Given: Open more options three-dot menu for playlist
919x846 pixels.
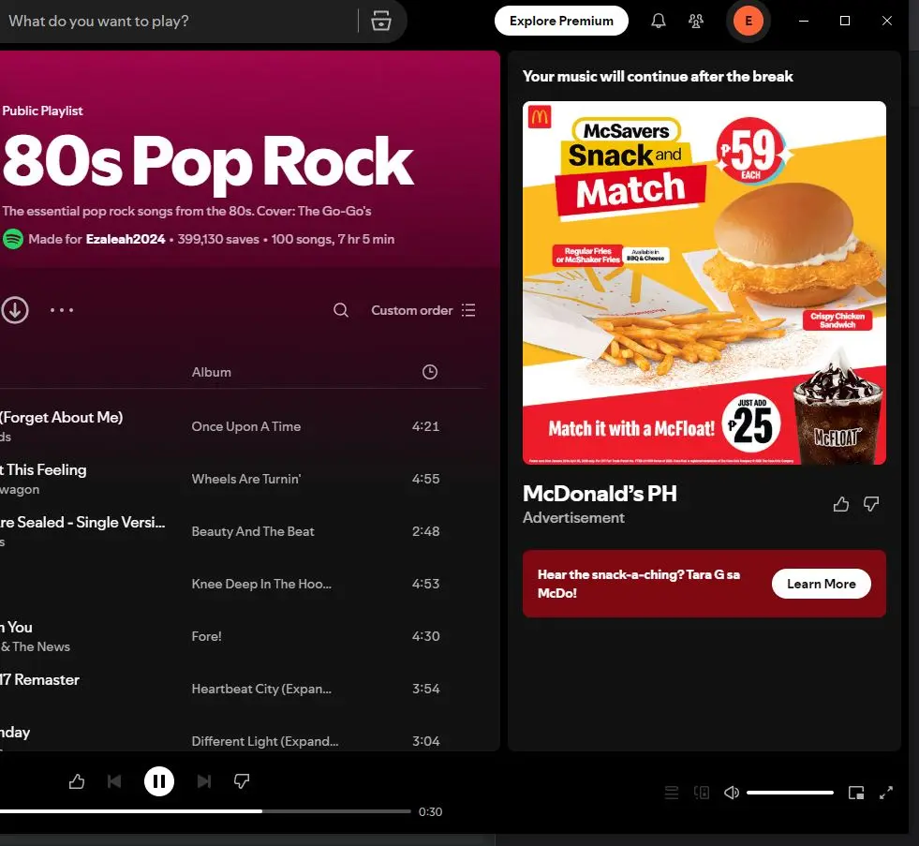Looking at the screenshot, I should [x=62, y=310].
